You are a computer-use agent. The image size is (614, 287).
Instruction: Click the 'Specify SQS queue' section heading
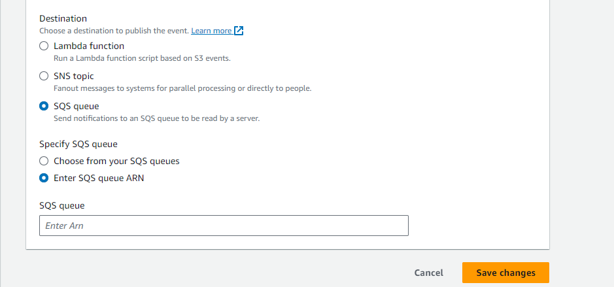78,144
